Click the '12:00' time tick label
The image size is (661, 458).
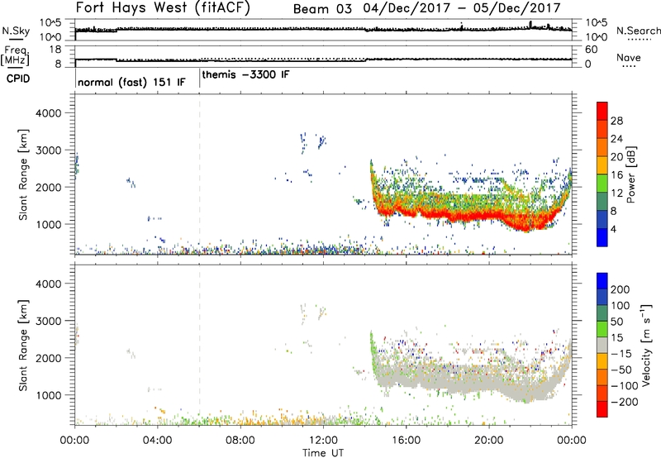[323, 441]
